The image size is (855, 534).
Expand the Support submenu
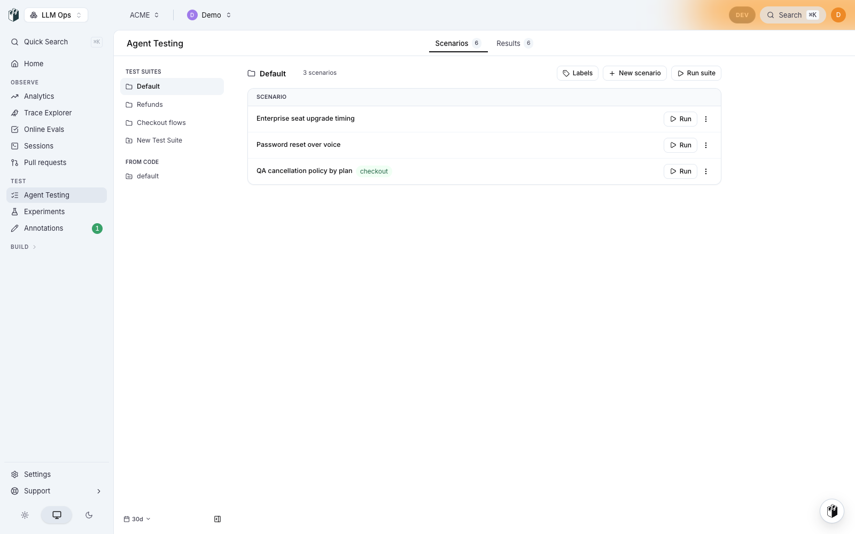click(57, 491)
